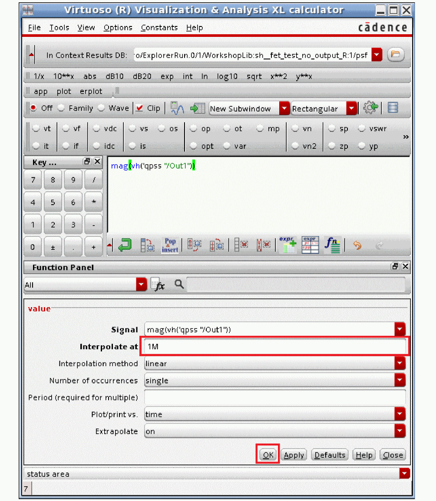Select the opt radio button
The image size is (436, 501).
click(x=193, y=146)
